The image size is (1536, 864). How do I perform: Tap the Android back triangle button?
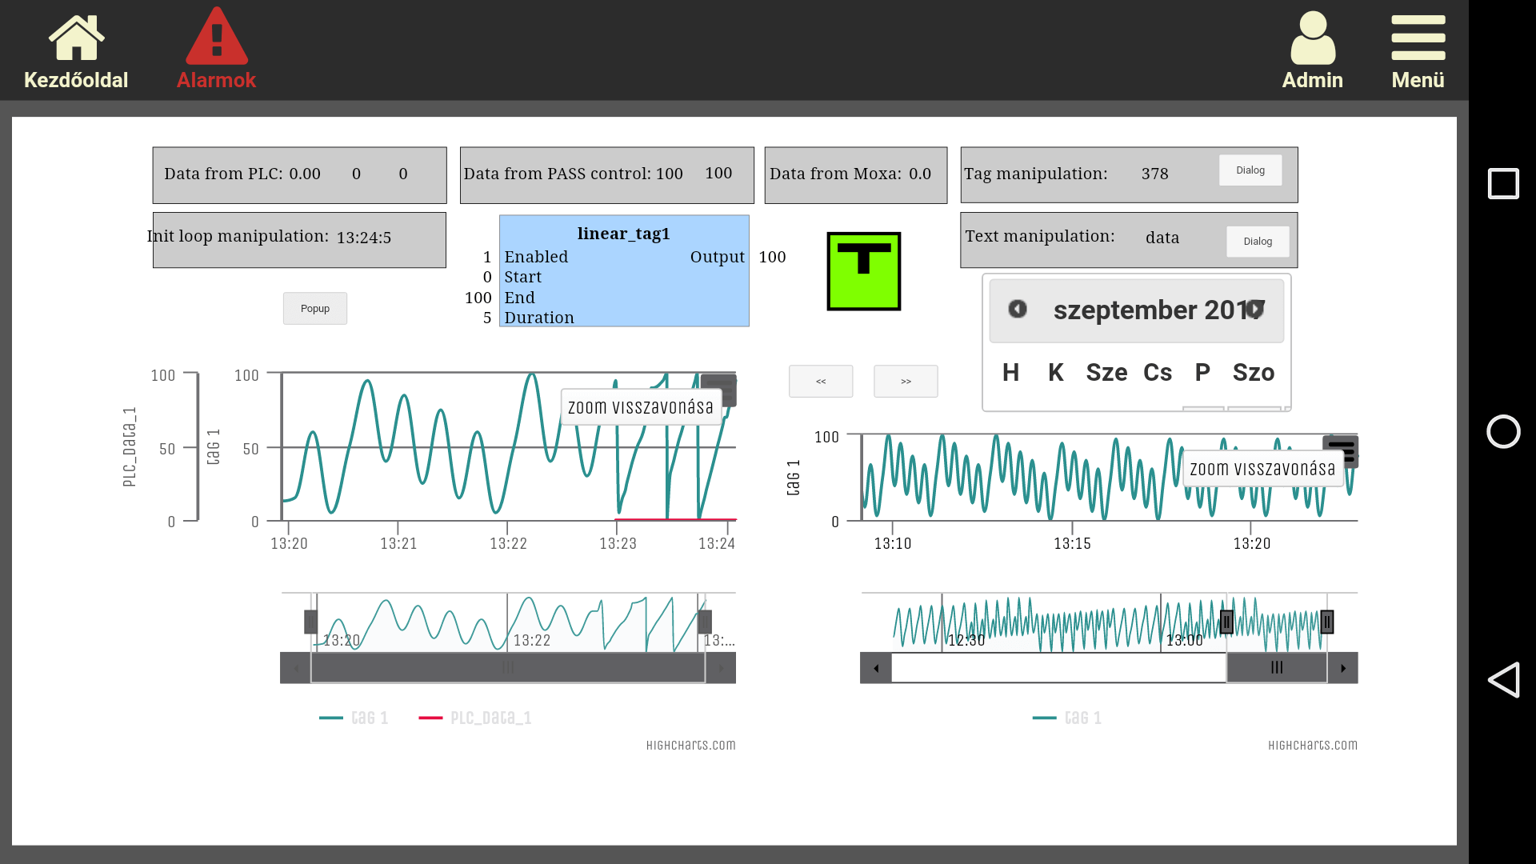coord(1503,680)
